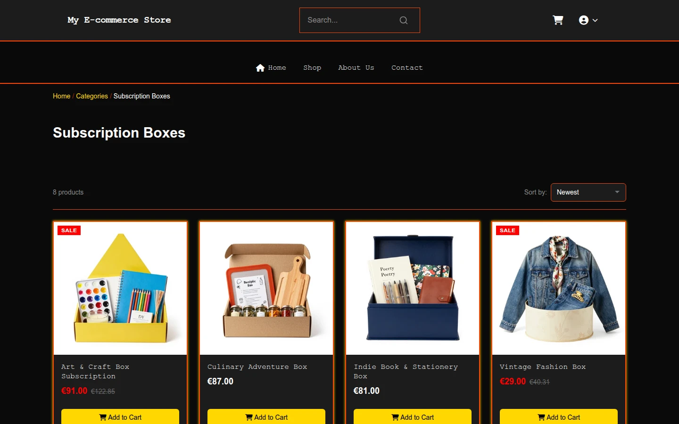The height and width of the screenshot is (424, 679).
Task: Click Vintage Fashion Box title
Action: (x=543, y=367)
